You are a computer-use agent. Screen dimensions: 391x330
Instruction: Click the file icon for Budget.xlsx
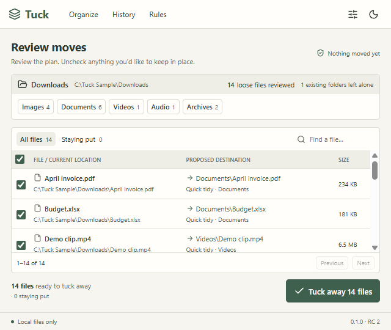pyautogui.click(x=37, y=208)
